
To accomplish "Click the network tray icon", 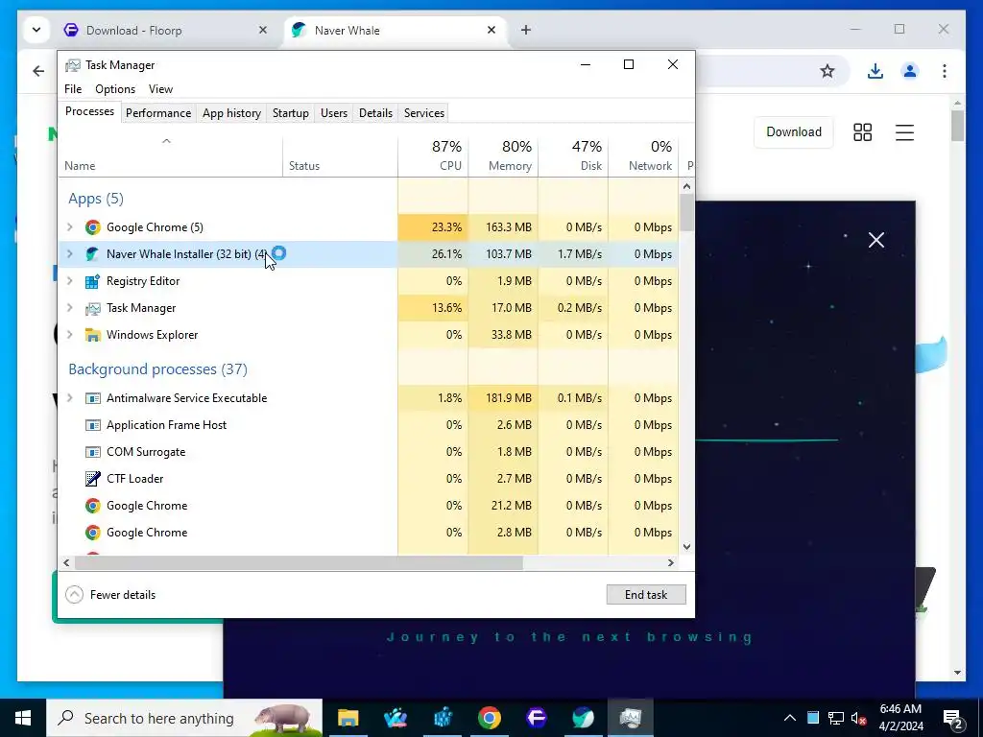I will pos(836,718).
